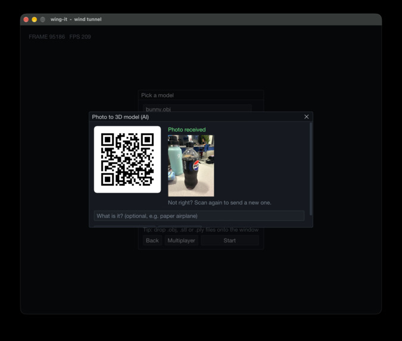Minimize the wing-it window with yellow button
This screenshot has height=341, width=402.
(x=35, y=20)
